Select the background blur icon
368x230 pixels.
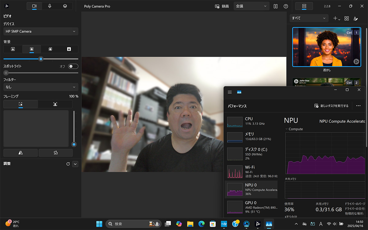(x=31, y=49)
